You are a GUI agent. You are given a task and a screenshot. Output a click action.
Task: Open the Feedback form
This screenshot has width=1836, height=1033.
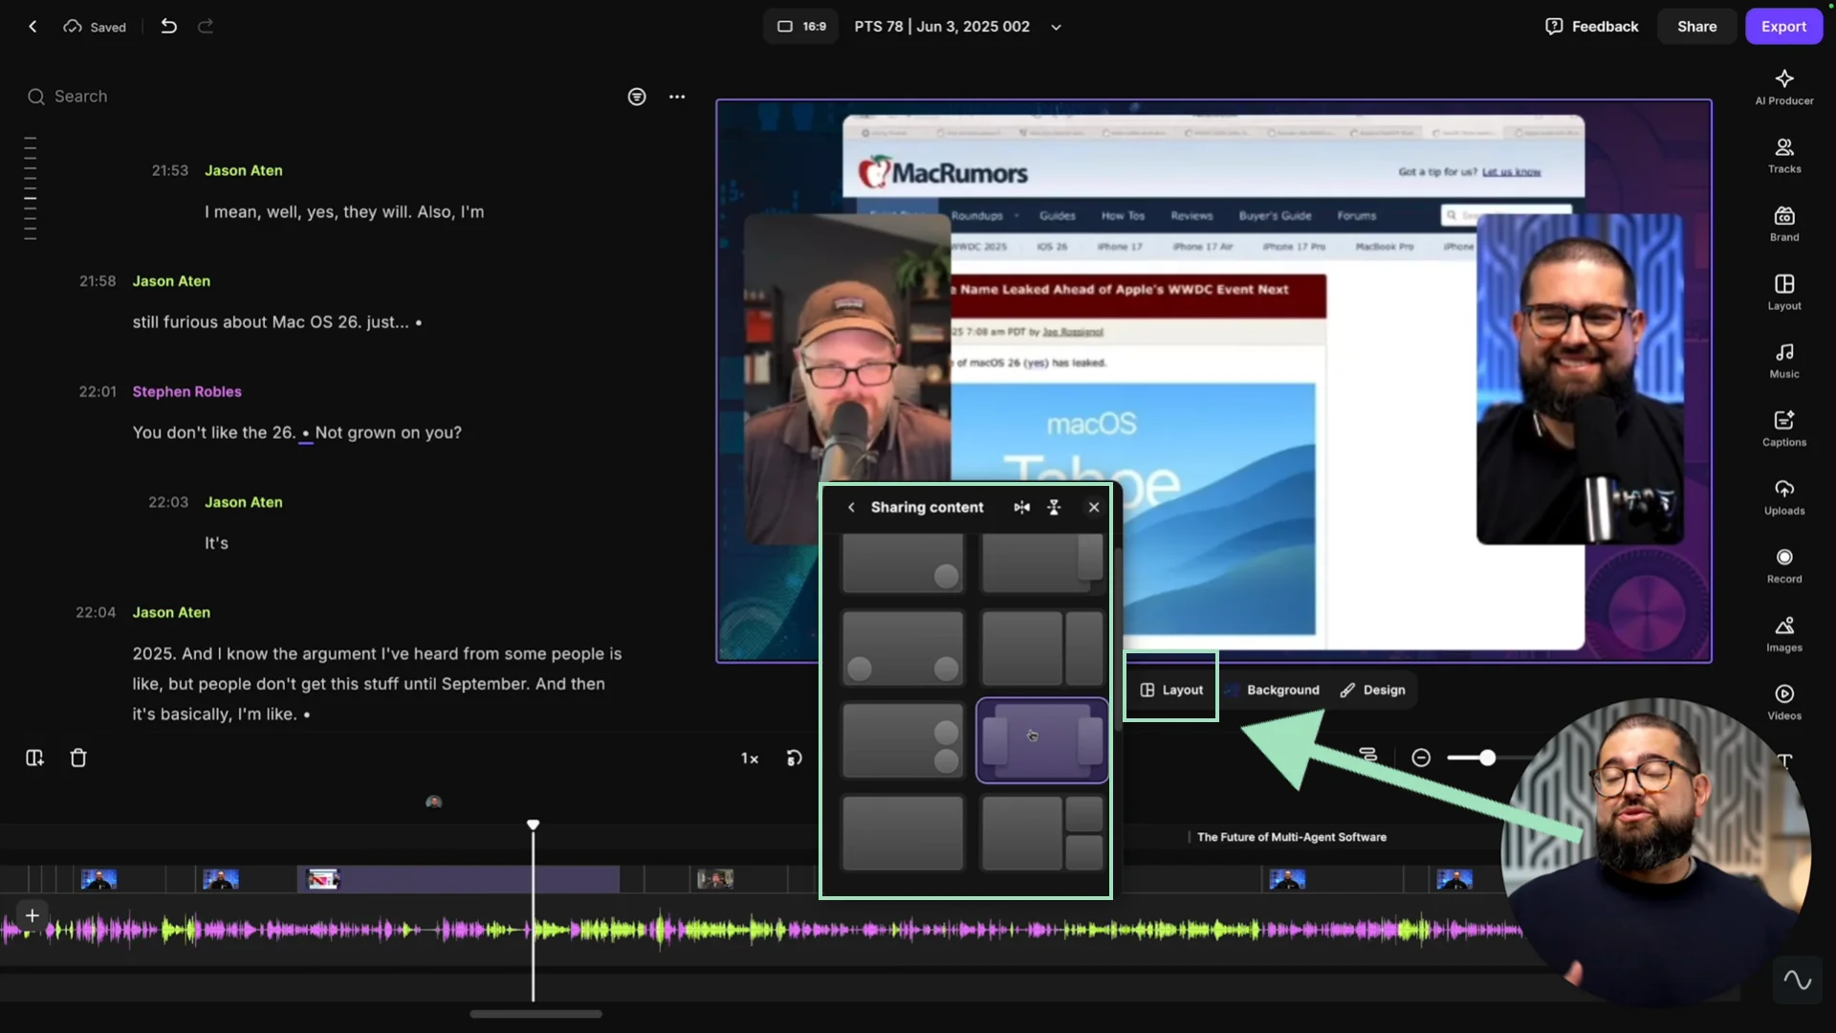1592,27
